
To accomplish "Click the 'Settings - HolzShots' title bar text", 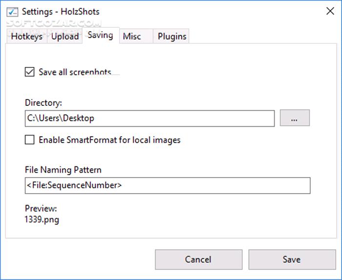I will tap(60, 11).
